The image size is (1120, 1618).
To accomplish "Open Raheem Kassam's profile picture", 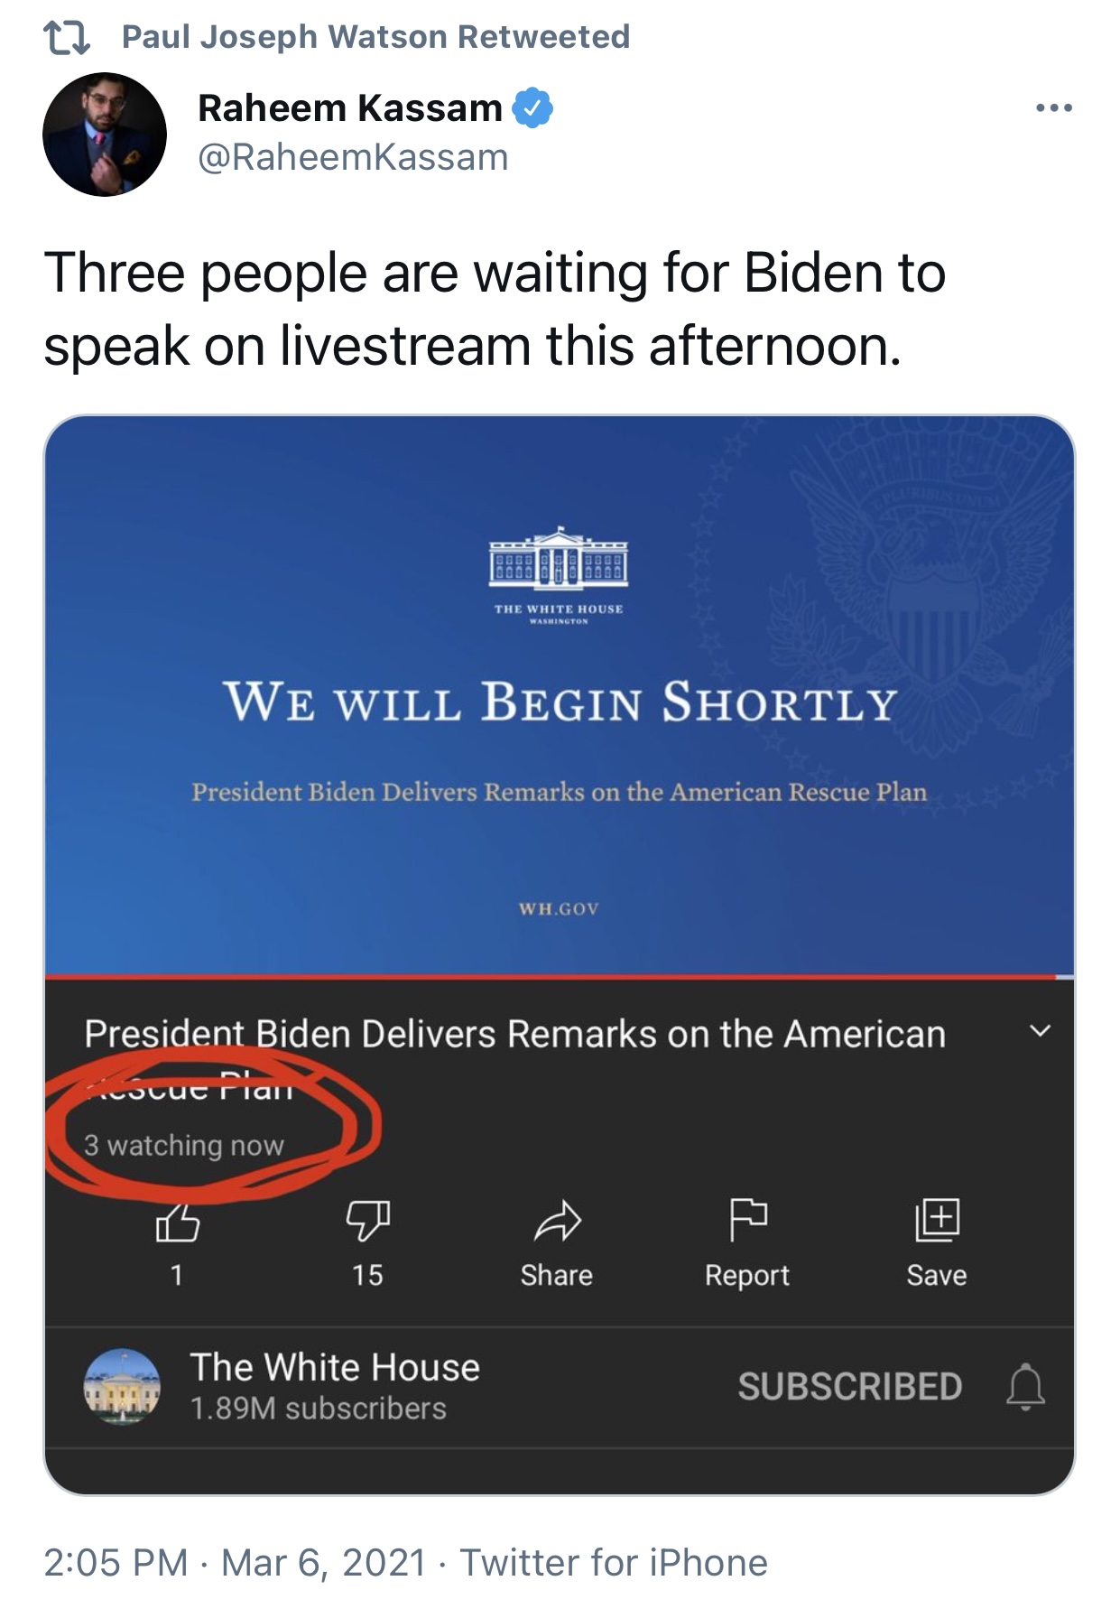I will 105,135.
